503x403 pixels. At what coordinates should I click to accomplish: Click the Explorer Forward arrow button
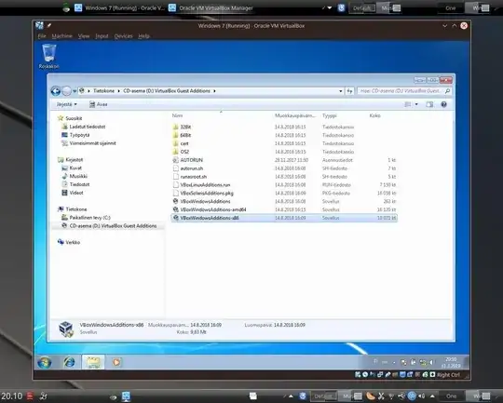point(66,91)
